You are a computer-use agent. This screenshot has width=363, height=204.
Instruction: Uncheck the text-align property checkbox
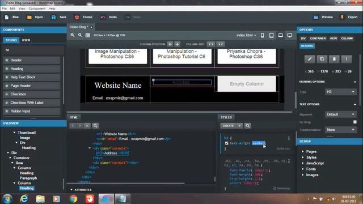click(227, 143)
